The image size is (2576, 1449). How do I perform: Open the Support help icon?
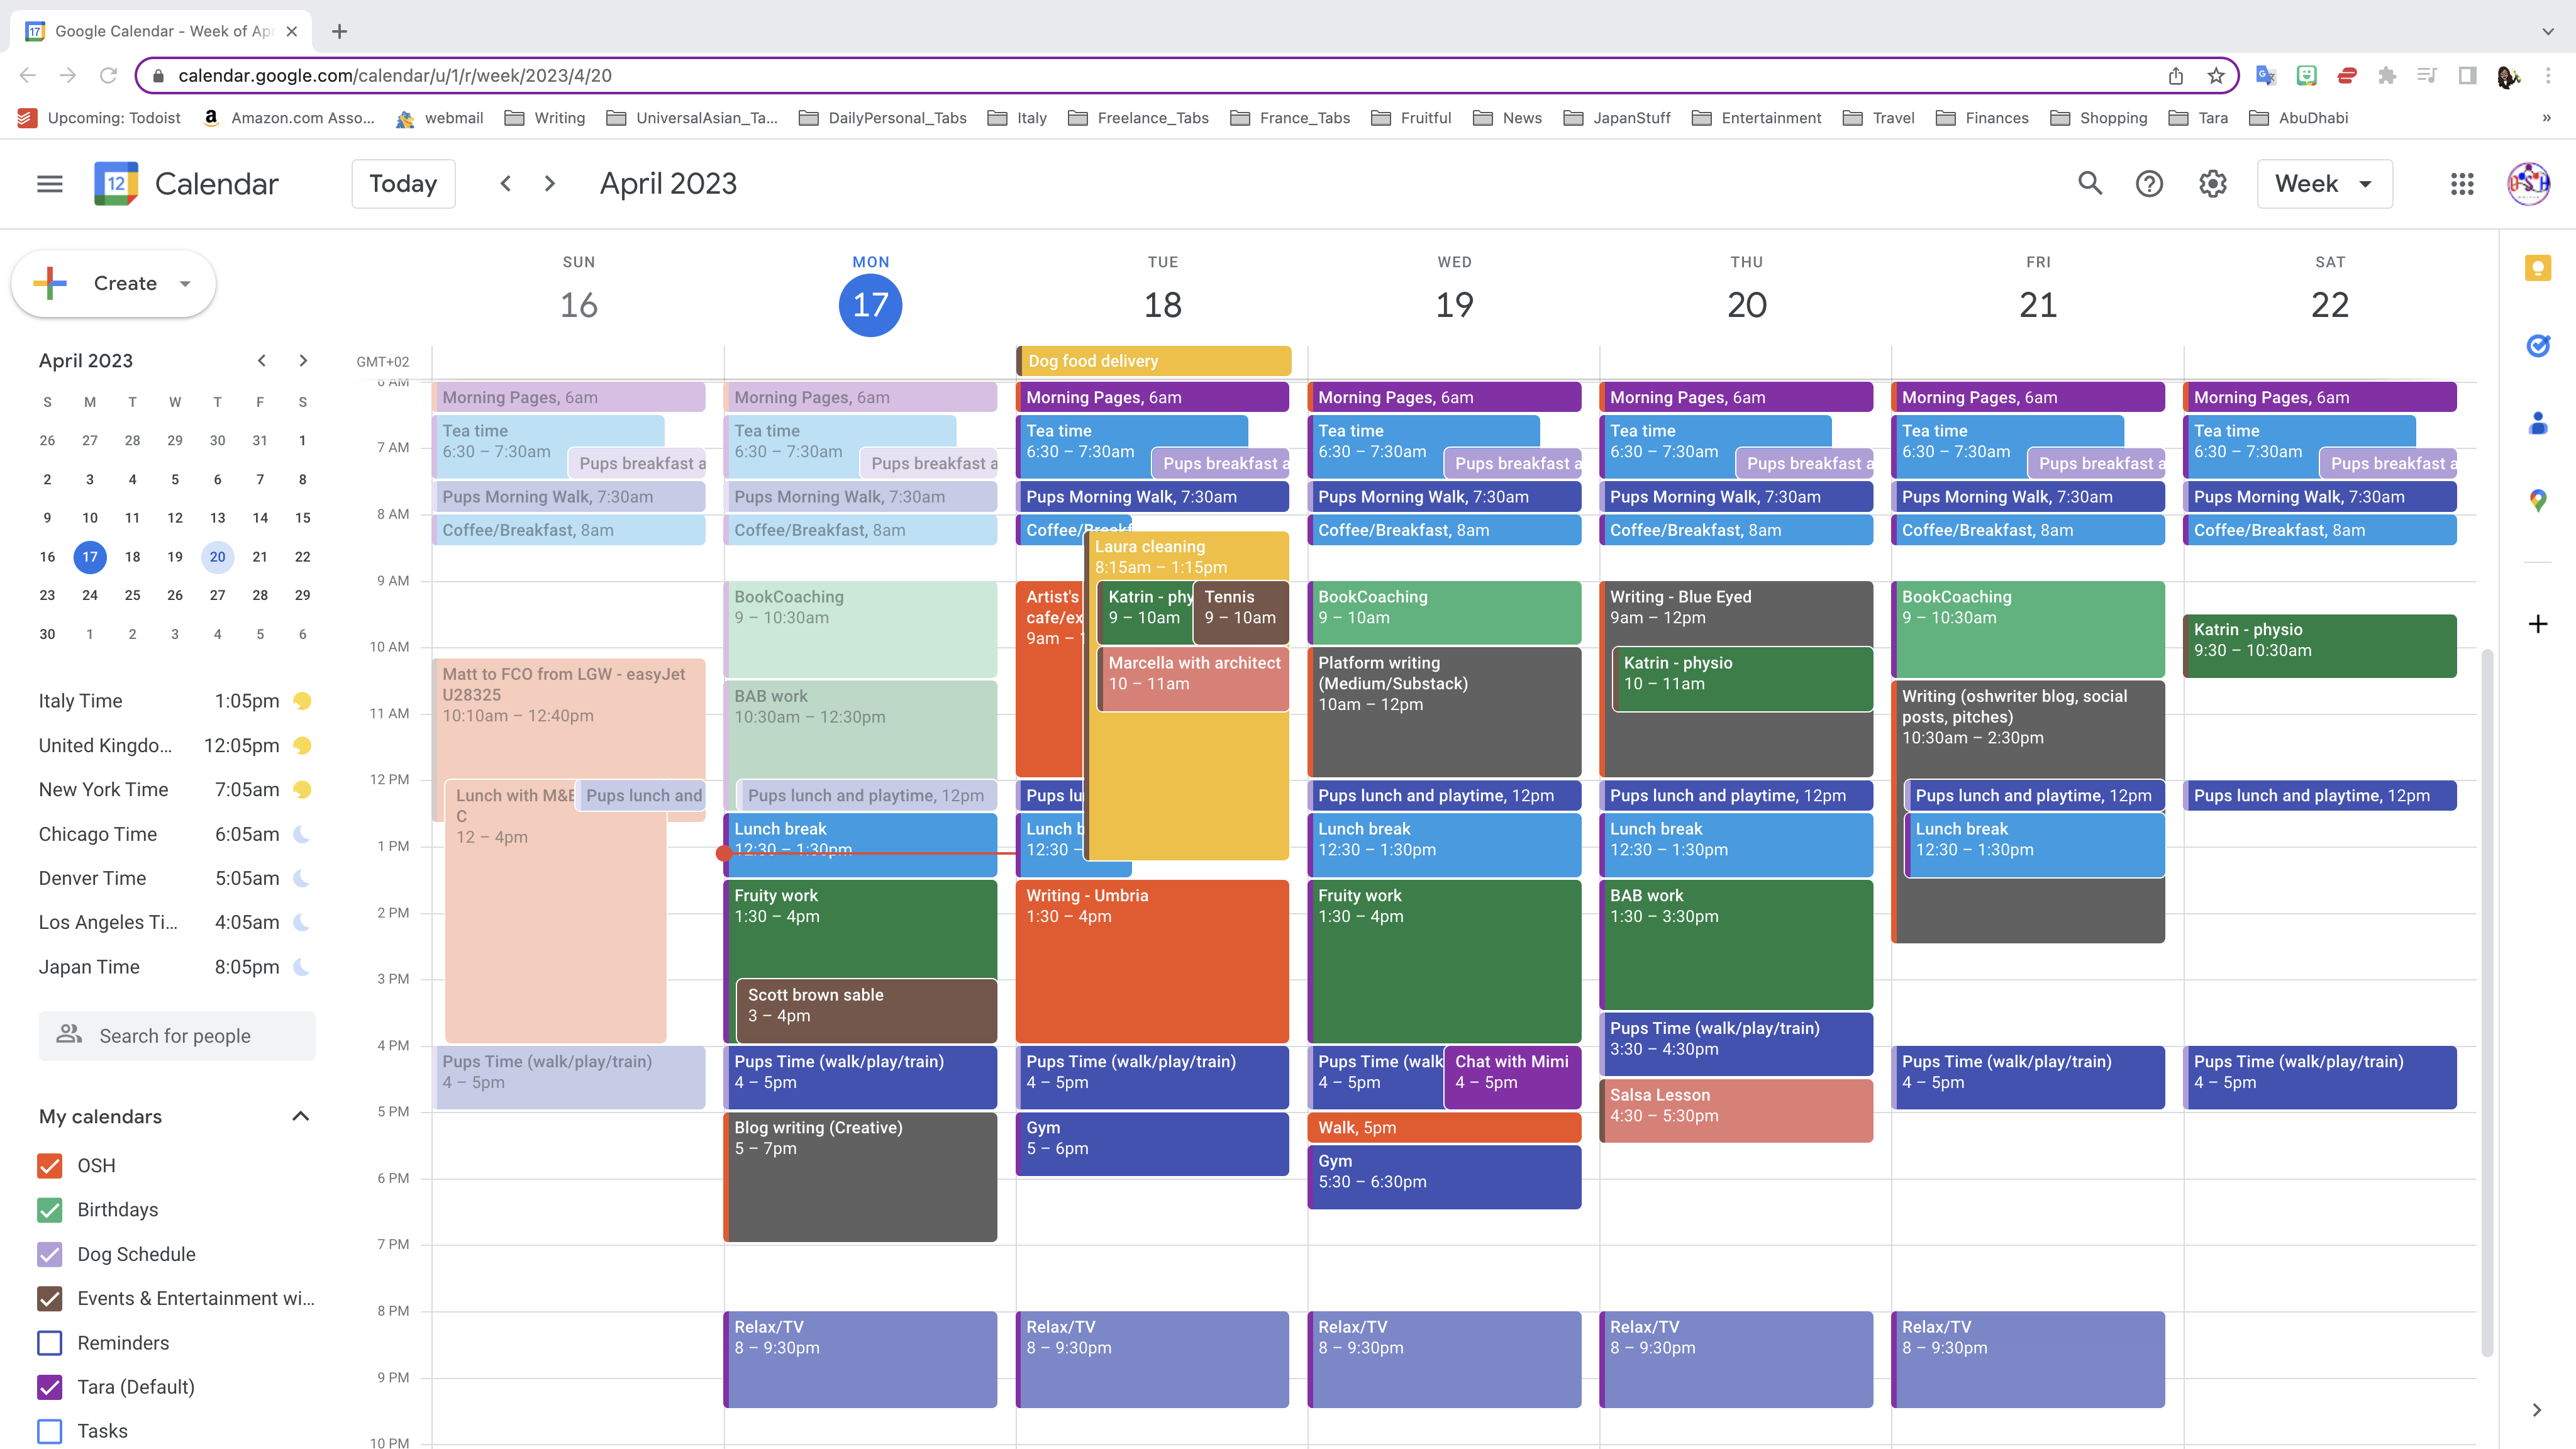(2149, 184)
